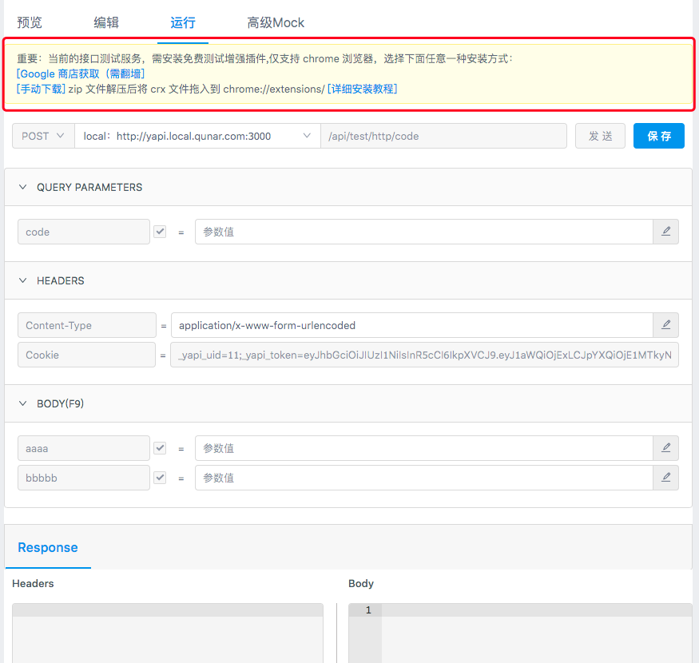Uncheck the bbbbb body parameter checkbox
The image size is (699, 663).
point(161,478)
